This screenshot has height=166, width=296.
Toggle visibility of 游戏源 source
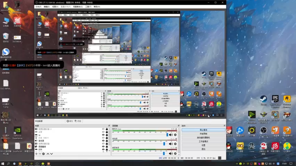(x=103, y=141)
